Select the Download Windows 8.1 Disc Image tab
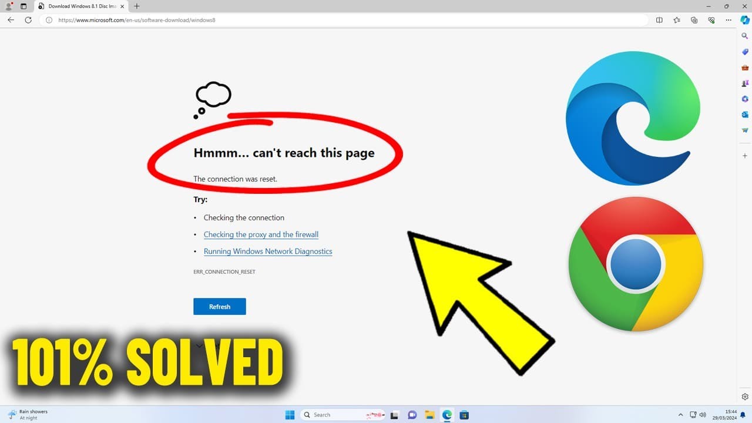The image size is (752, 423). [82, 6]
